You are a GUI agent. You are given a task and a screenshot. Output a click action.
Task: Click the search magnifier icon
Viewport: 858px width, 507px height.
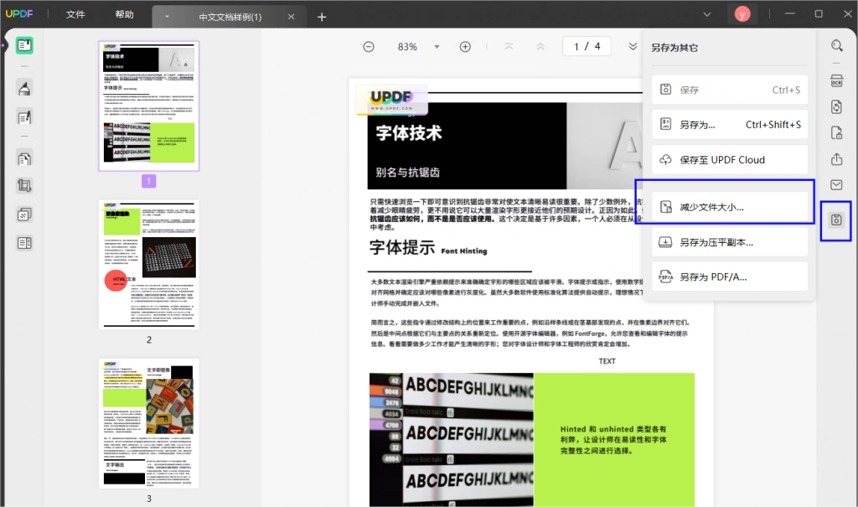click(x=837, y=45)
